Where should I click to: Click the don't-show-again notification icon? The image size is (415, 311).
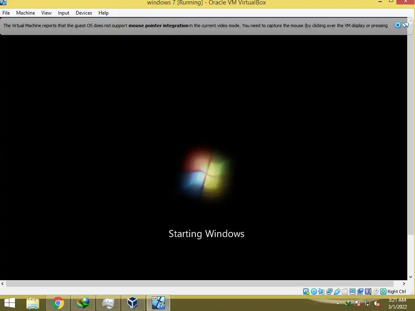click(x=405, y=25)
